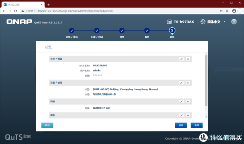Click the QNAP logo
Viewport: 244px width, 144px height.
point(19,22)
